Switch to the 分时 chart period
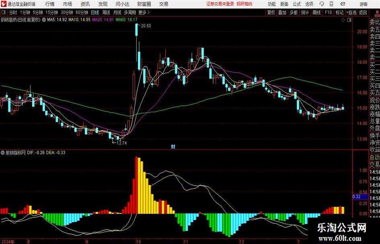The width and height of the screenshot is (380, 244). point(13,12)
